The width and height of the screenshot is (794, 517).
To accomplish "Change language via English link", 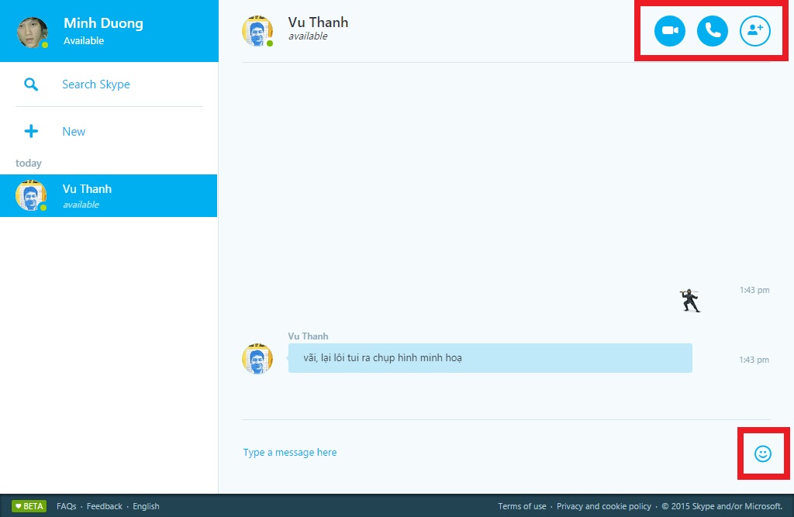I will tap(146, 506).
